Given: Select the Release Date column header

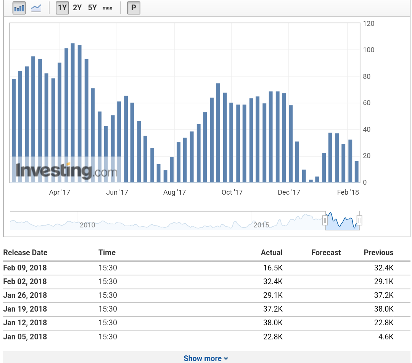Looking at the screenshot, I should 25,253.
